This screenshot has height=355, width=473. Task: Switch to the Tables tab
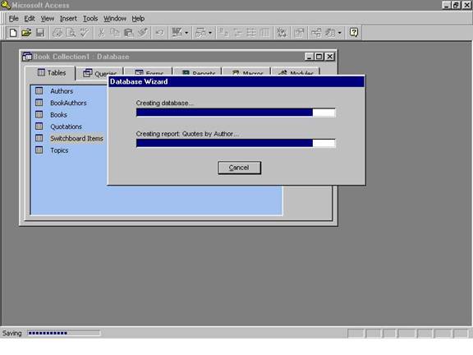pyautogui.click(x=50, y=73)
